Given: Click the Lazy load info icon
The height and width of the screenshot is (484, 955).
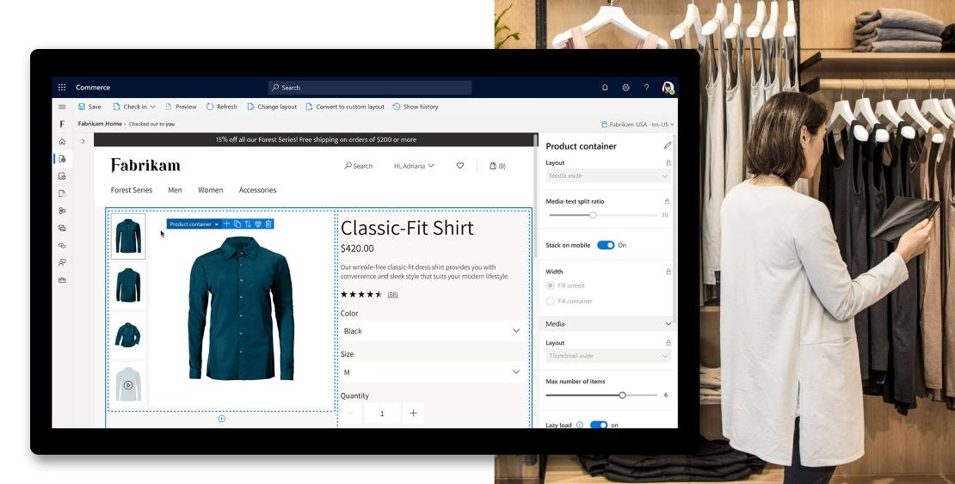Looking at the screenshot, I should click(x=579, y=425).
